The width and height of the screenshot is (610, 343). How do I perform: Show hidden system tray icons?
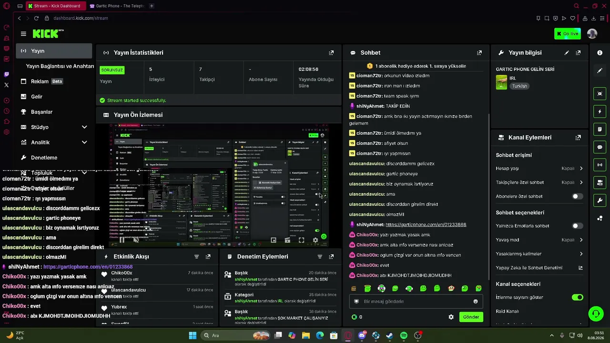click(552, 335)
